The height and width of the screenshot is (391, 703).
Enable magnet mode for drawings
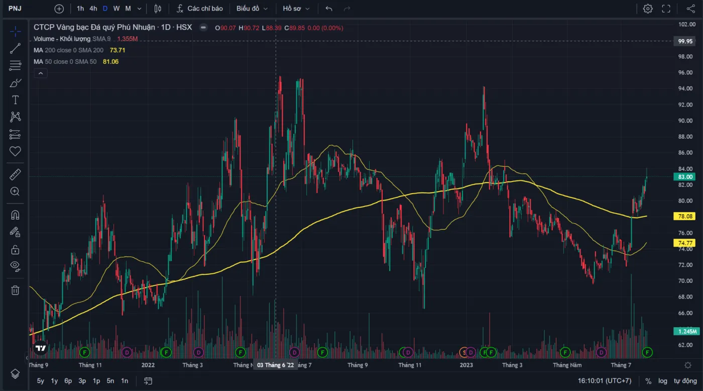pos(15,215)
